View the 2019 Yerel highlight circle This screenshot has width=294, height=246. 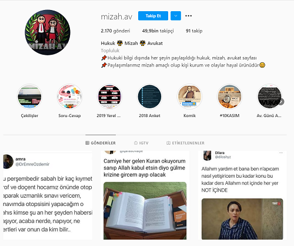(109, 97)
